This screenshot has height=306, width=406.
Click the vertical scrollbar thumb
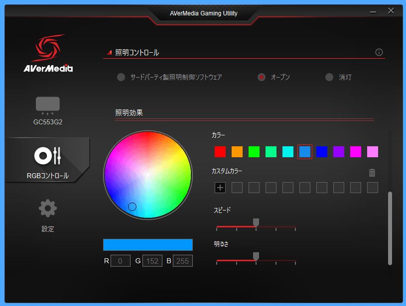point(390,228)
